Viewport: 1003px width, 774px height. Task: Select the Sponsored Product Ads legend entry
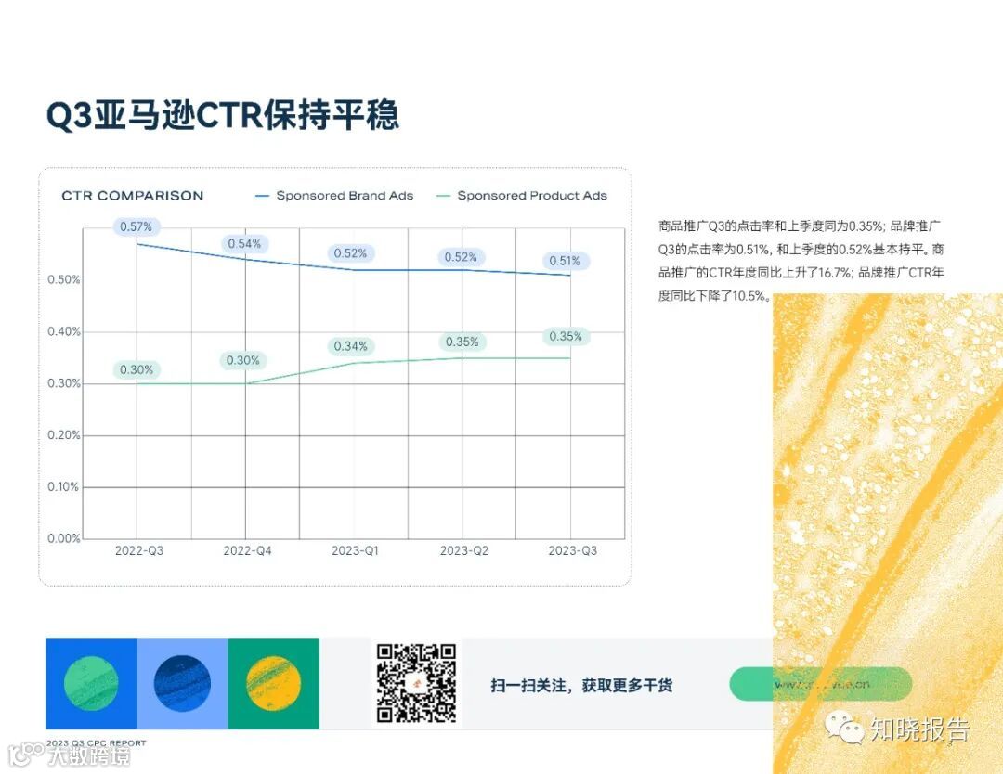pyautogui.click(x=521, y=196)
